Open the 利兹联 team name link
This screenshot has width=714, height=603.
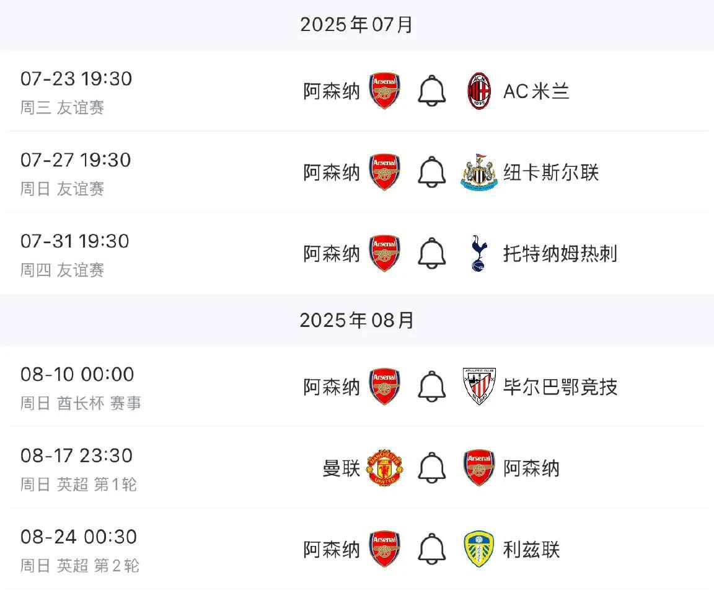click(x=531, y=550)
